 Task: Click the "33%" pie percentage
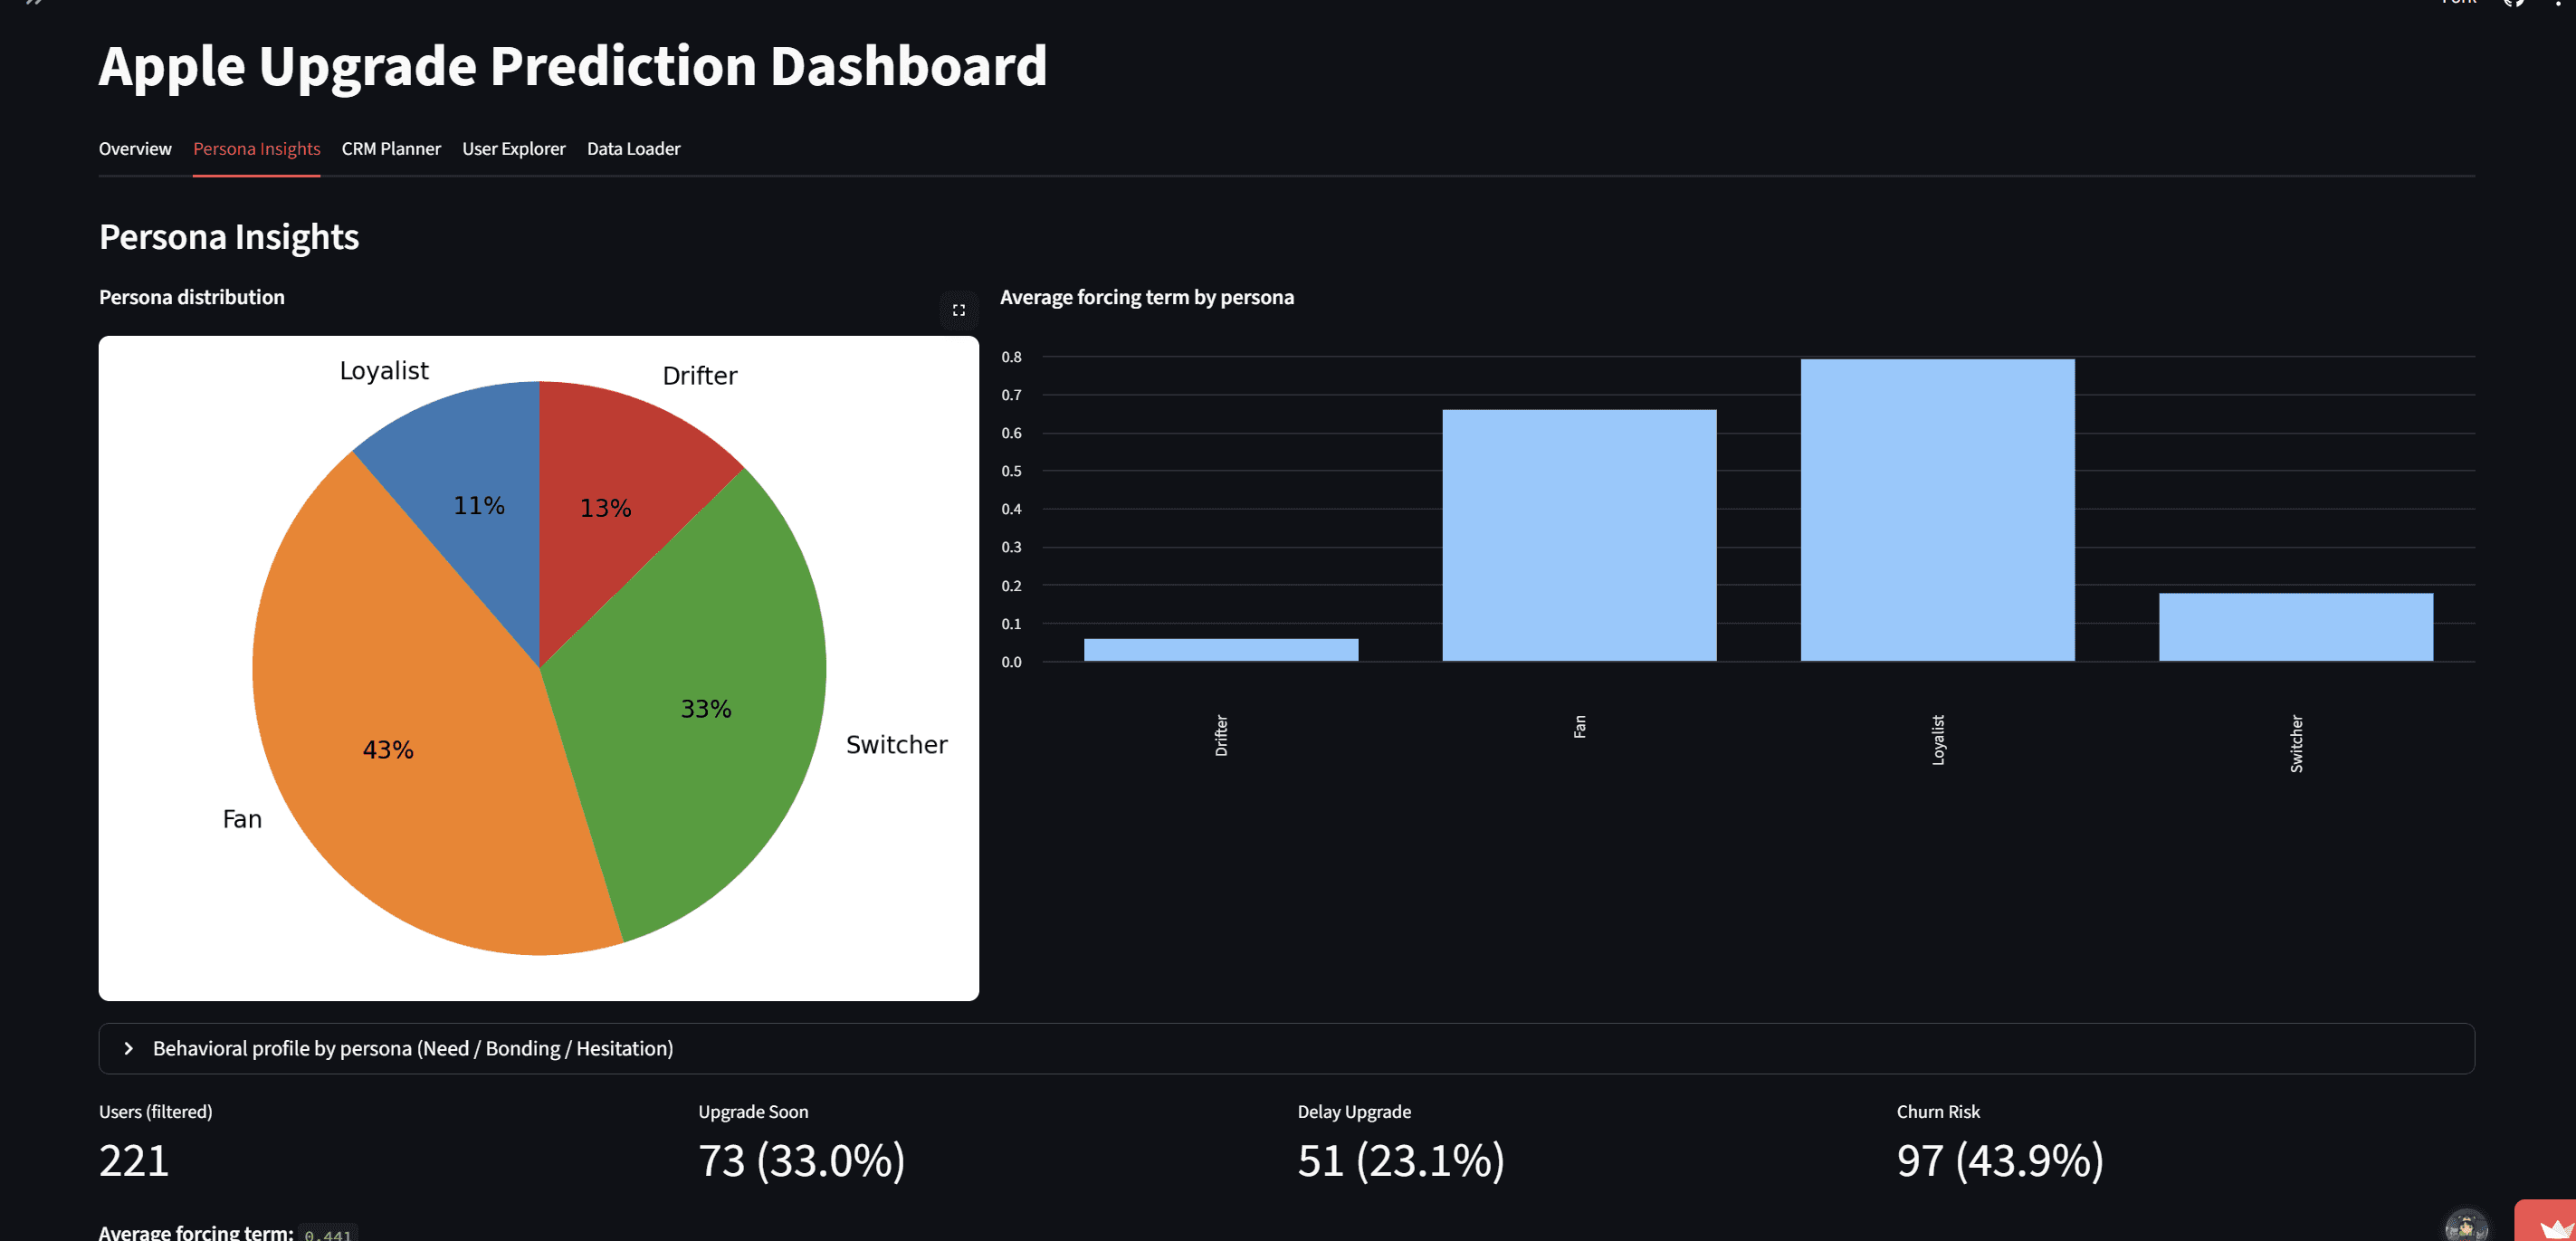(x=706, y=709)
